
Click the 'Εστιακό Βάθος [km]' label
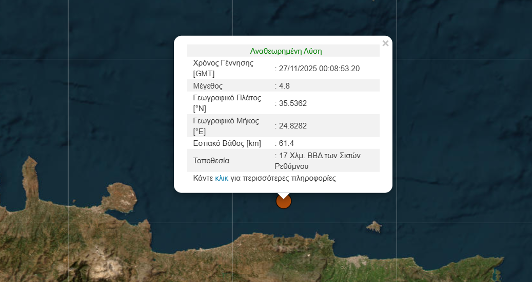coord(227,143)
